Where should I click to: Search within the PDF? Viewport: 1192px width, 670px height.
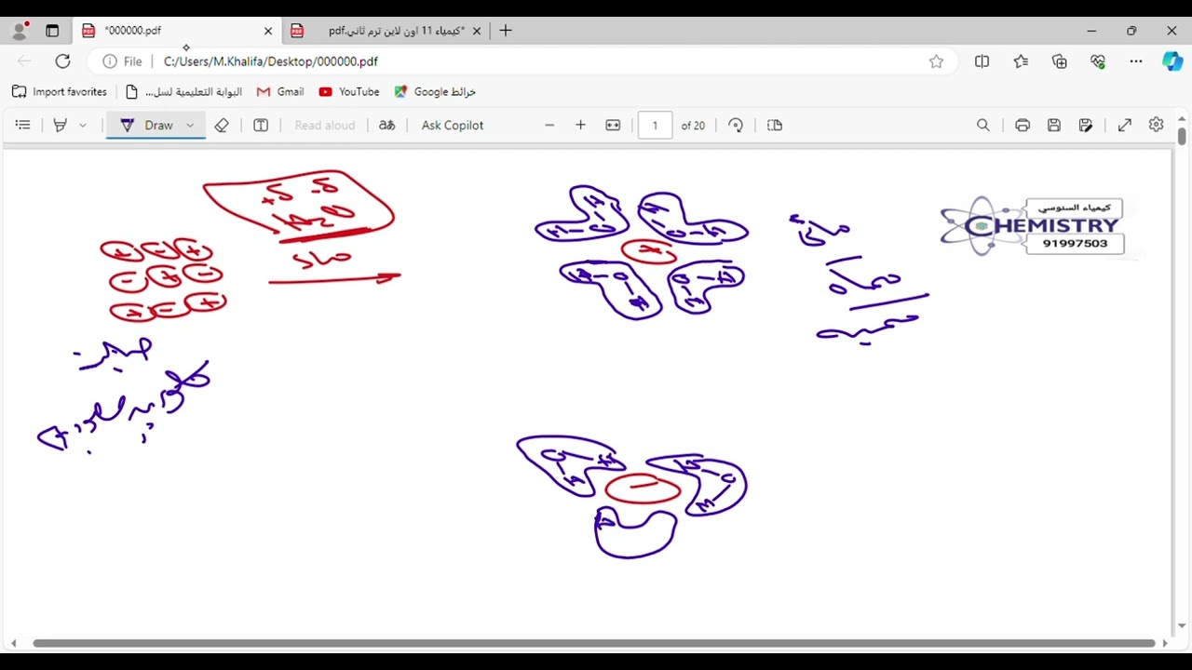click(x=982, y=125)
